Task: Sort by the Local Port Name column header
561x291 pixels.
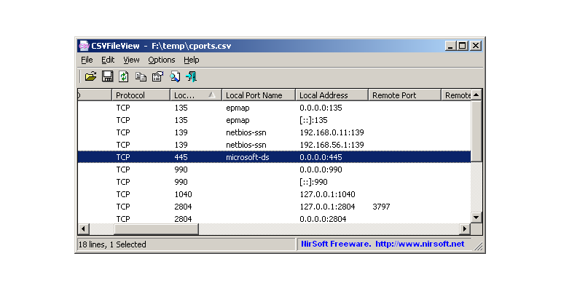Action: point(259,95)
